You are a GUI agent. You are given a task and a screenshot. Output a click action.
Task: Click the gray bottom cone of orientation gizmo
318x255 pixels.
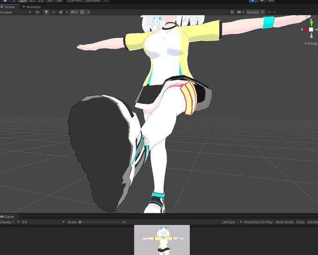(311, 35)
